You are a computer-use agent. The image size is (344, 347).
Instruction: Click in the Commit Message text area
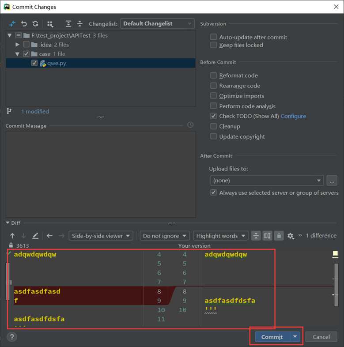point(101,174)
